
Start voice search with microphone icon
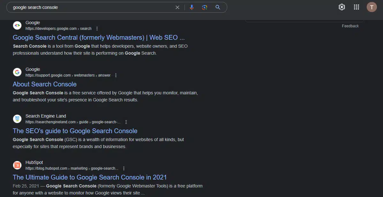[x=191, y=7]
